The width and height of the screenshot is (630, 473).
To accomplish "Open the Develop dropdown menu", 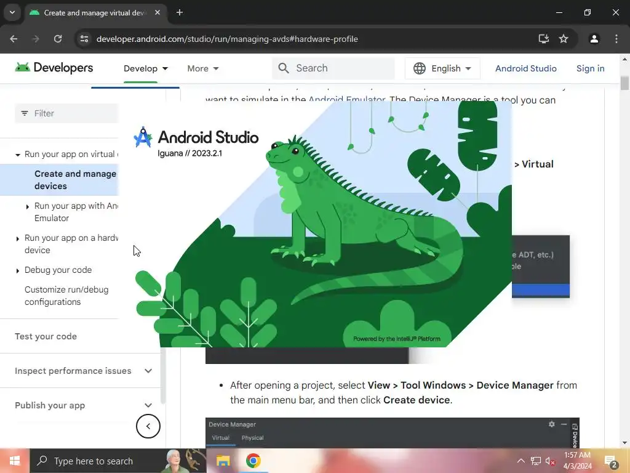I will pyautogui.click(x=146, y=68).
